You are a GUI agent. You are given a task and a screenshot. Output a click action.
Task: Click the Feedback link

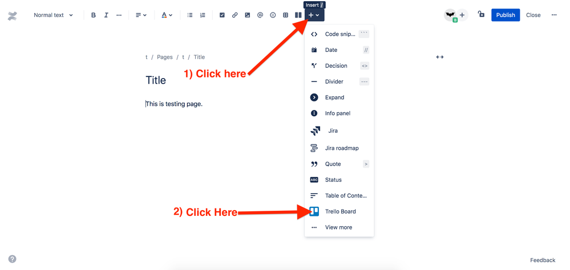click(543, 260)
